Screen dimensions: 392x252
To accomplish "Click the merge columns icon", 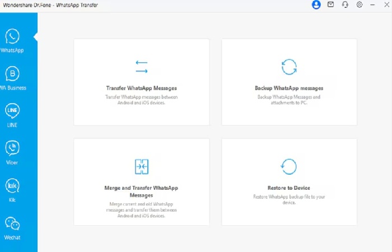I will [x=142, y=166].
